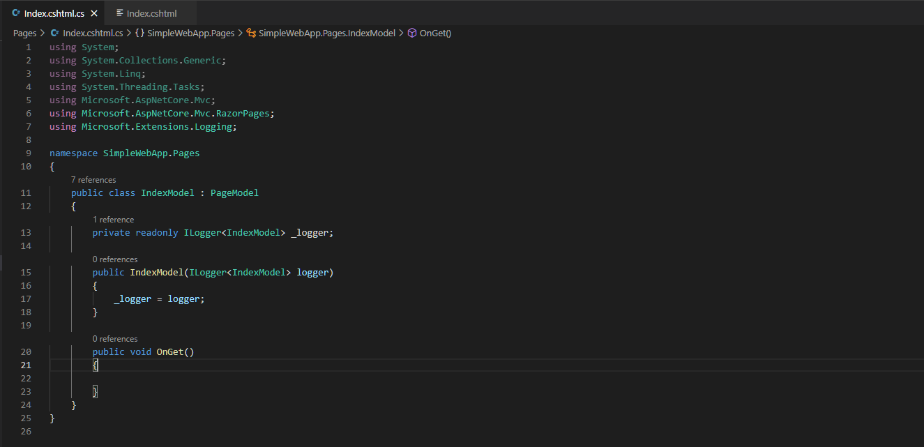Open OnGet() method breadcrumb

coord(435,33)
